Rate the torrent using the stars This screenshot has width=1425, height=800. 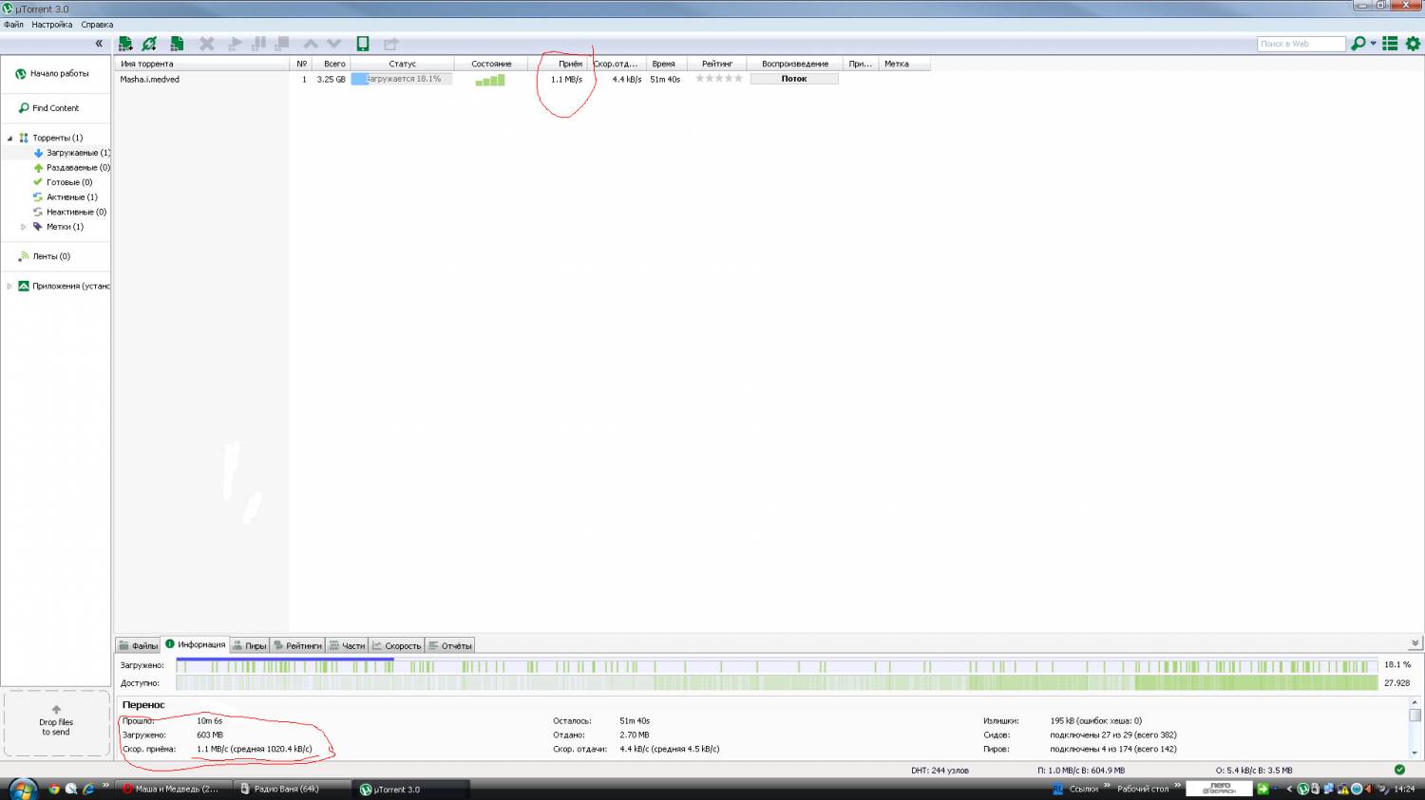coord(719,79)
